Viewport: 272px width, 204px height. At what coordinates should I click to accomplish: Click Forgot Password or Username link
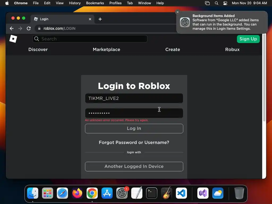click(134, 142)
